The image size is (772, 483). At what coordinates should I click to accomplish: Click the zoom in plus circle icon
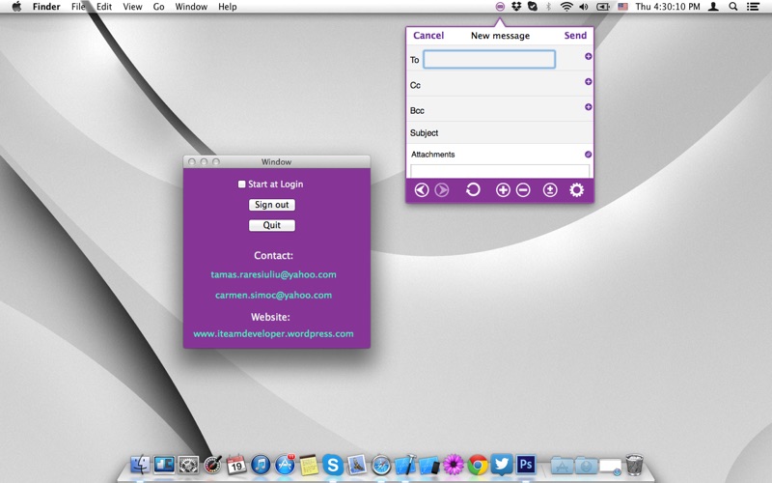point(503,189)
